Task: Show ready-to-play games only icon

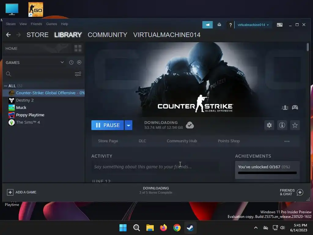Action: tap(79, 62)
